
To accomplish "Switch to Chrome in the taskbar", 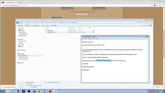I will tap(39, 91).
